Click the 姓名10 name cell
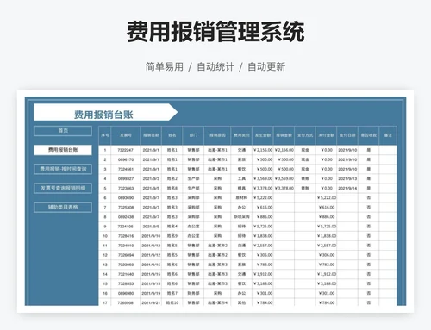Viewport: 431px width, 330px height. tap(172, 302)
